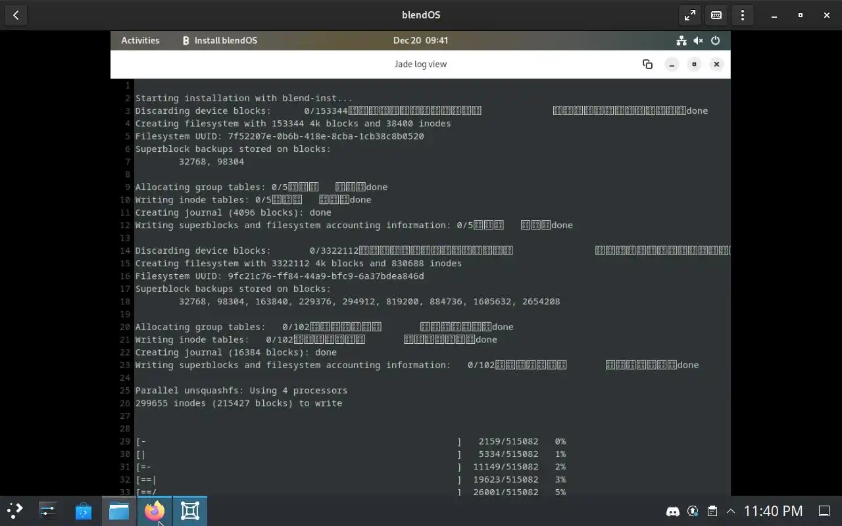Screen dimensions: 842x526
Task: Click line number 18 in the gutter
Action: [x=125, y=301]
